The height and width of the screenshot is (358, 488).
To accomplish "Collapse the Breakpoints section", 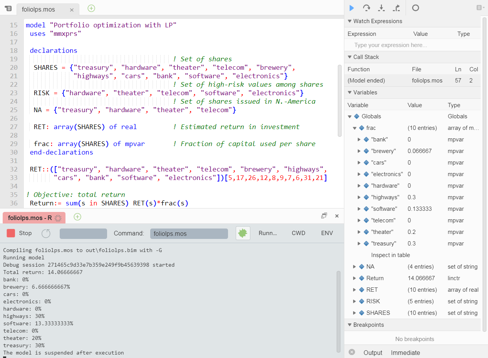I will pyautogui.click(x=350, y=325).
